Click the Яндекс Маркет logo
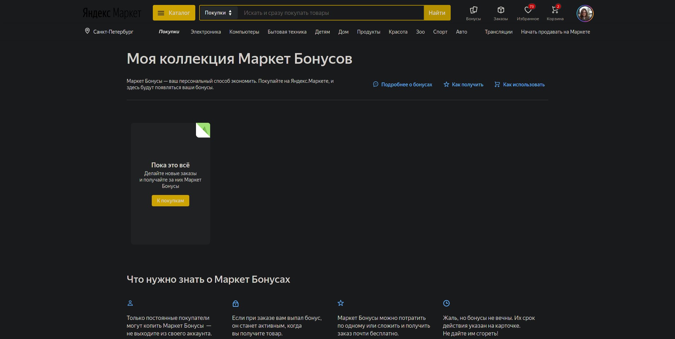The image size is (675, 339). [112, 13]
